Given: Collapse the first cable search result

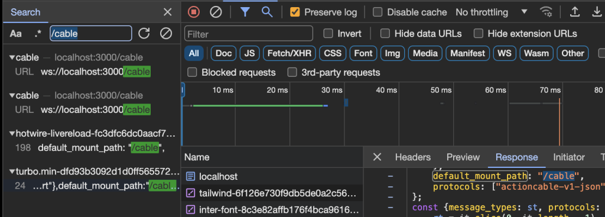Looking at the screenshot, I should (12, 57).
